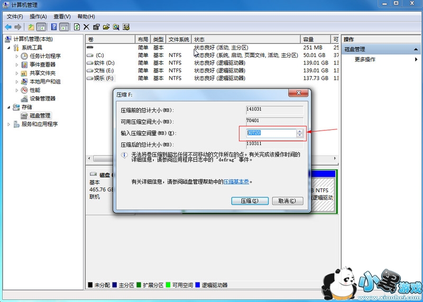Select the 文档 (E:) volume row
423x302 pixels.
tap(212, 71)
